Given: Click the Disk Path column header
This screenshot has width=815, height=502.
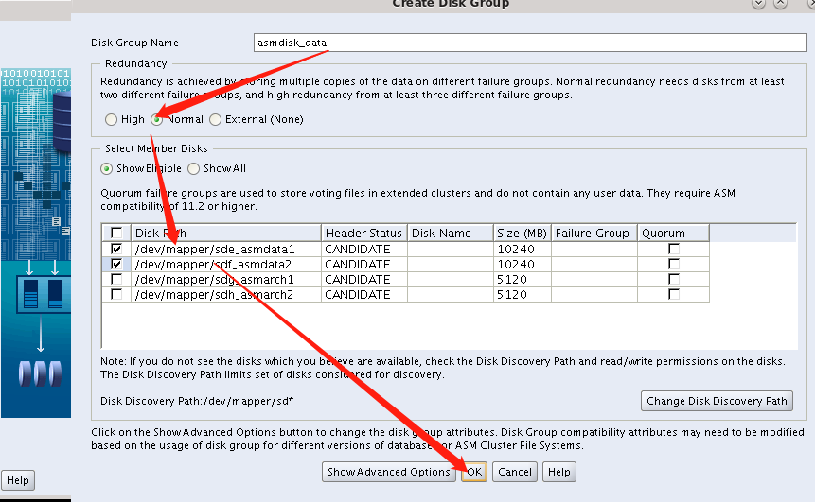Looking at the screenshot, I should tap(225, 234).
